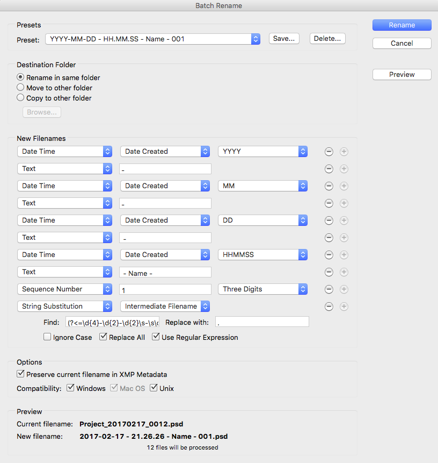Viewport: 438px width, 463px height.
Task: Remove the MM Date Time row
Action: click(329, 186)
